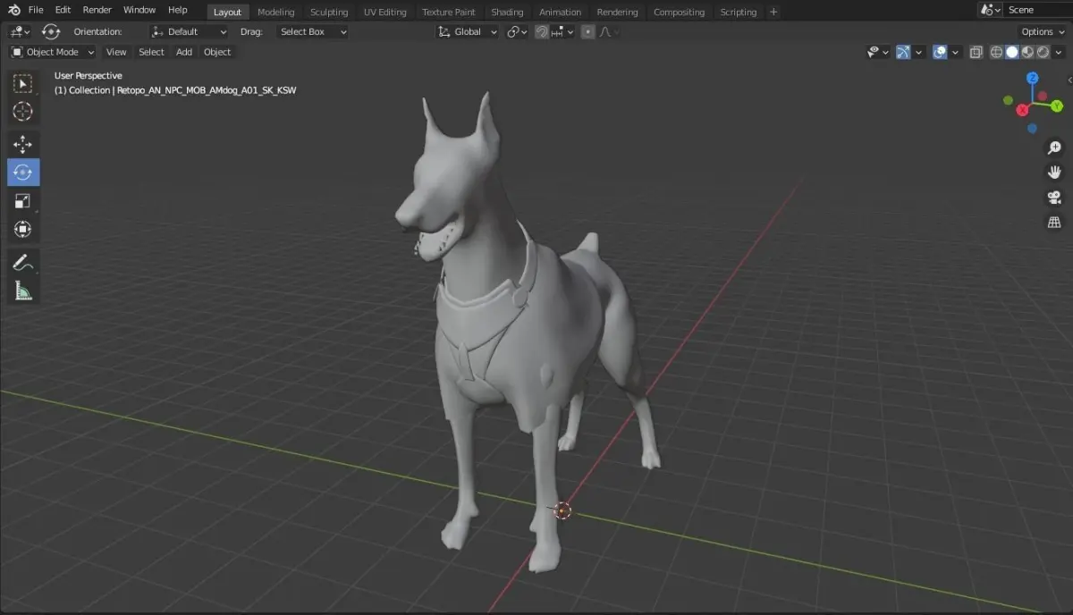Choose the Annotate pencil tool

[23, 262]
